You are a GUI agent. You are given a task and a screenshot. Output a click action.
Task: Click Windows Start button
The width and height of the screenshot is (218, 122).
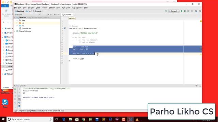[3, 119]
